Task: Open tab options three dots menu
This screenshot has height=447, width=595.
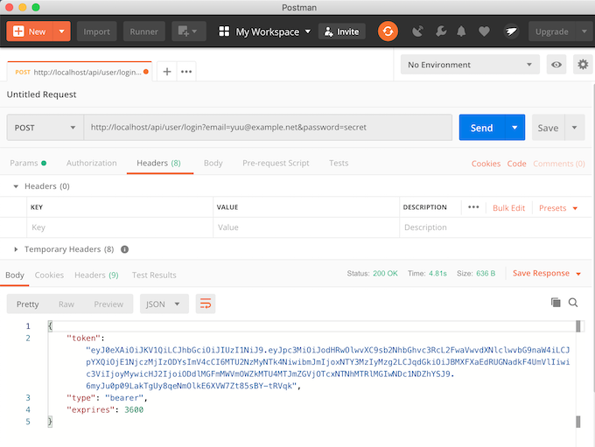Action: pos(186,72)
